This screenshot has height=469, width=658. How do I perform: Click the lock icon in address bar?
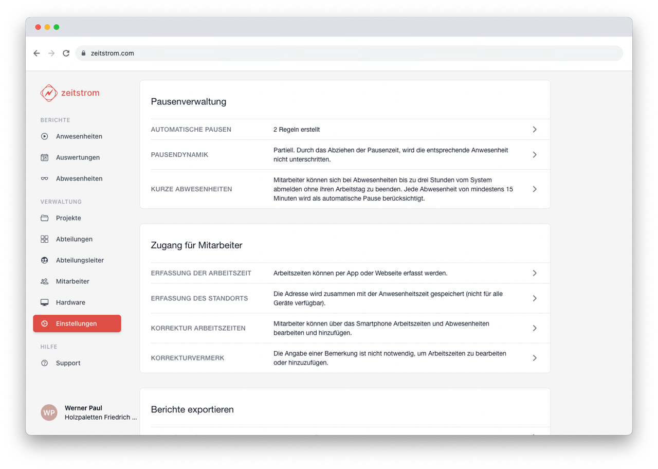pyautogui.click(x=83, y=53)
